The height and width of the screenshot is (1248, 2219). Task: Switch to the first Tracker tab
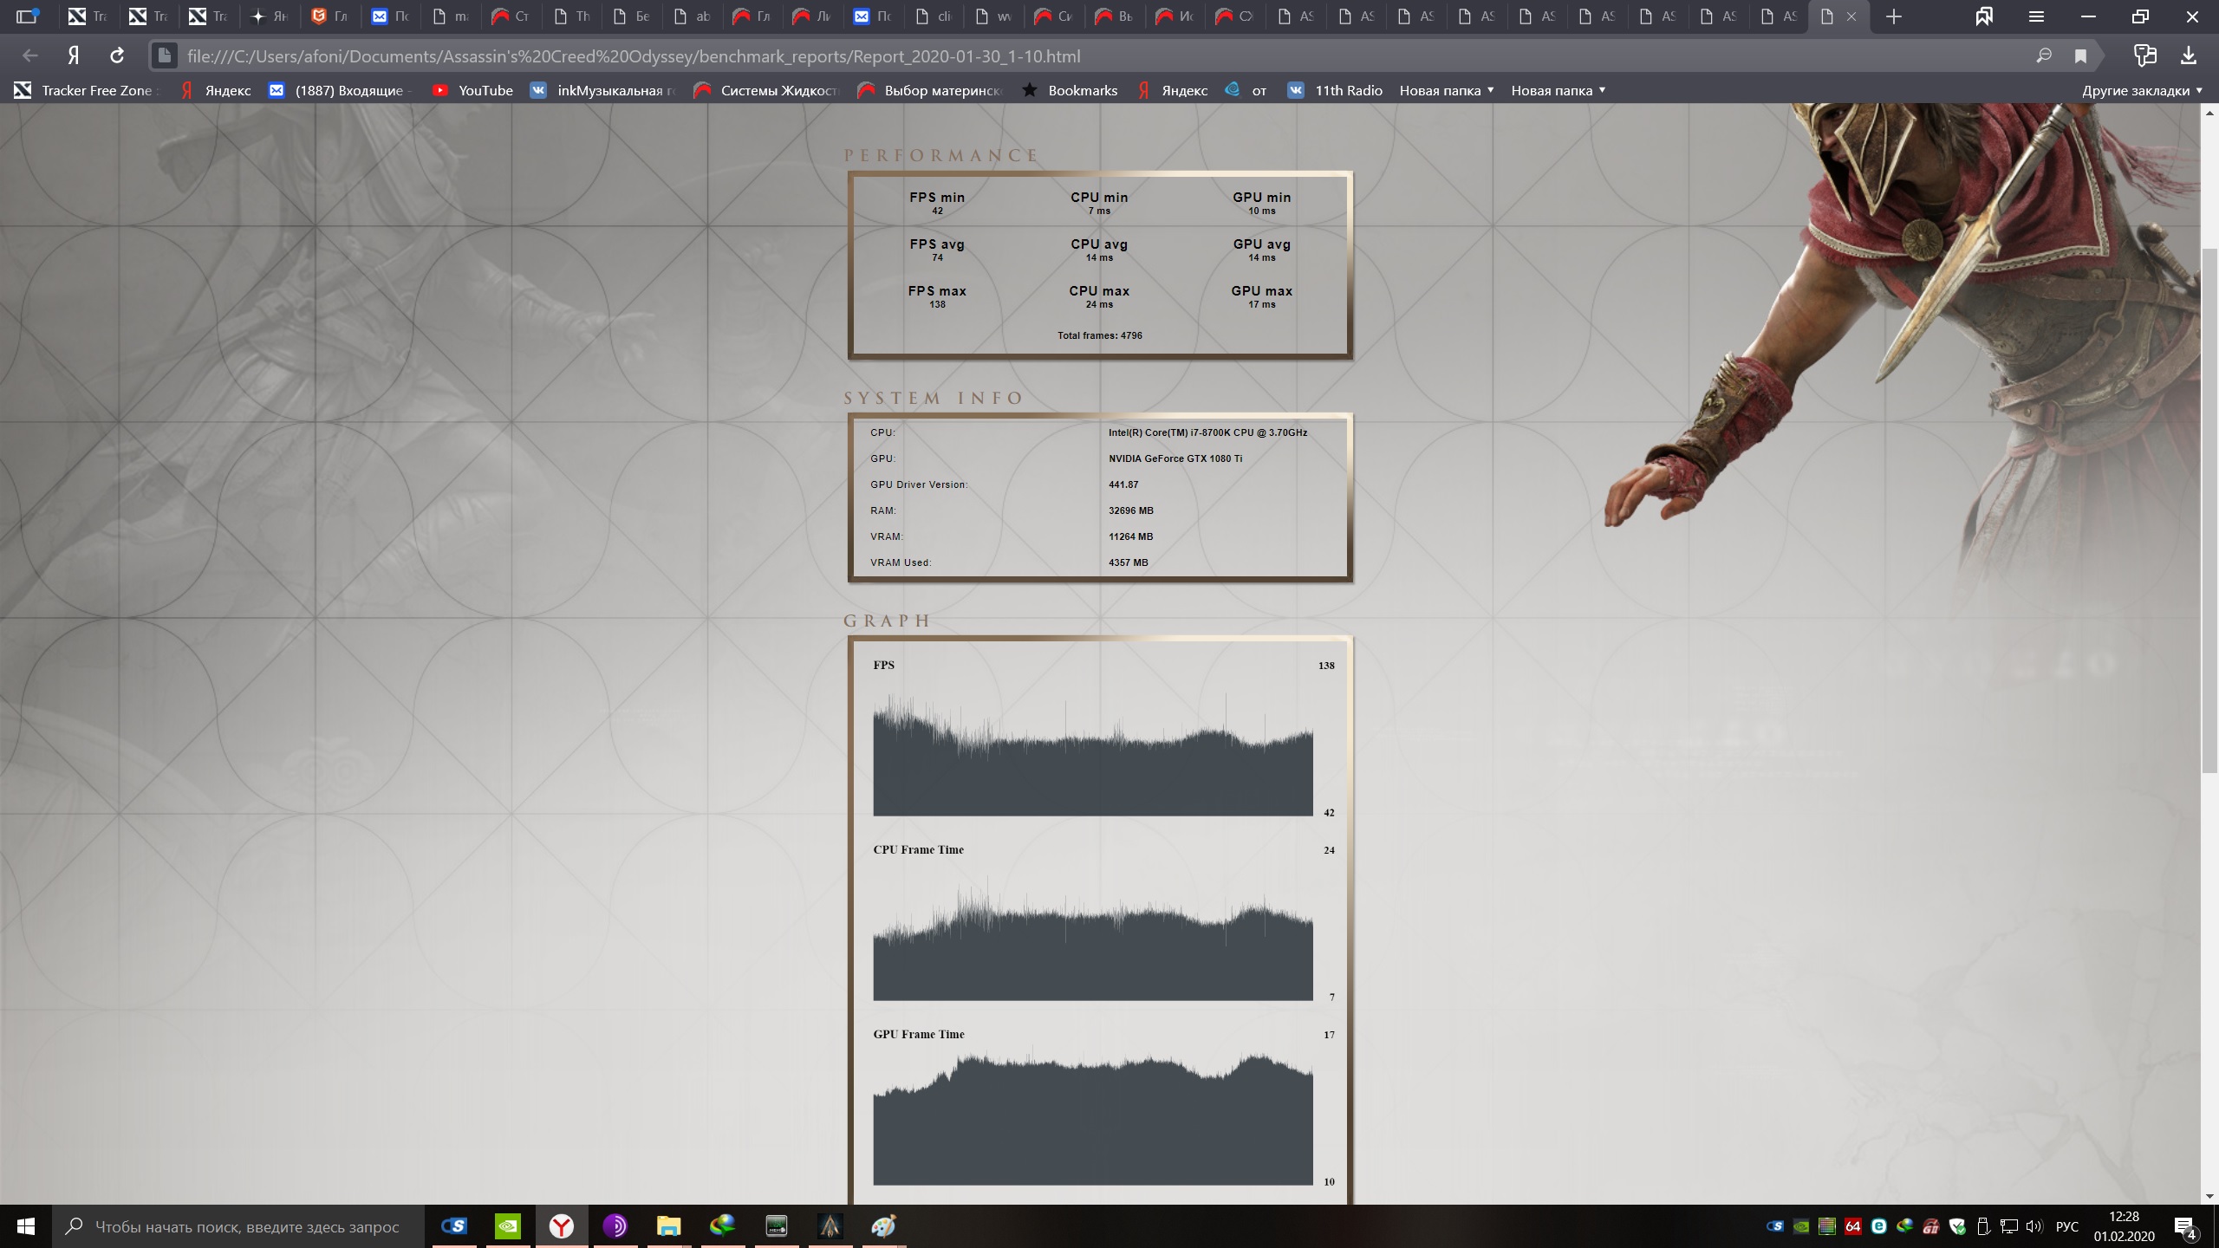pyautogui.click(x=88, y=16)
